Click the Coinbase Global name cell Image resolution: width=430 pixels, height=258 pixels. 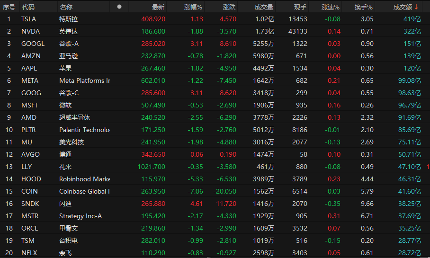[84, 191]
